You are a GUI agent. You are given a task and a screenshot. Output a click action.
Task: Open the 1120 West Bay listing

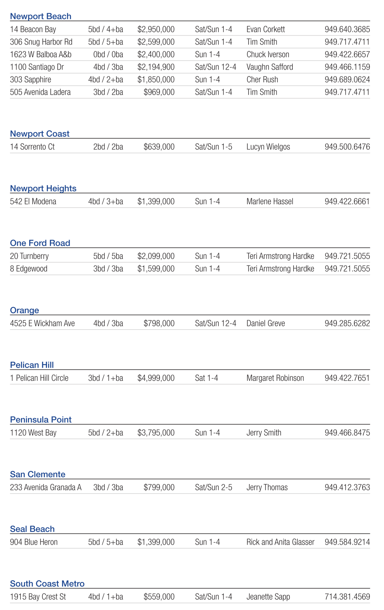[33, 433]
